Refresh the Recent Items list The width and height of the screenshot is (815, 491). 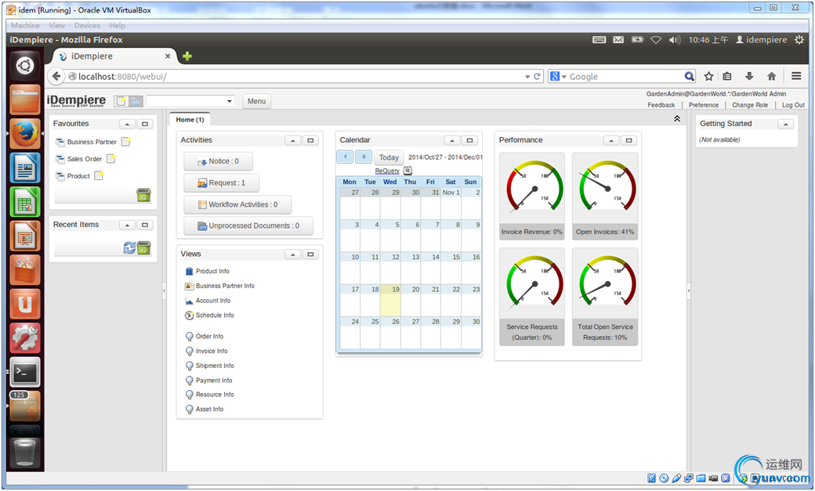pos(129,247)
